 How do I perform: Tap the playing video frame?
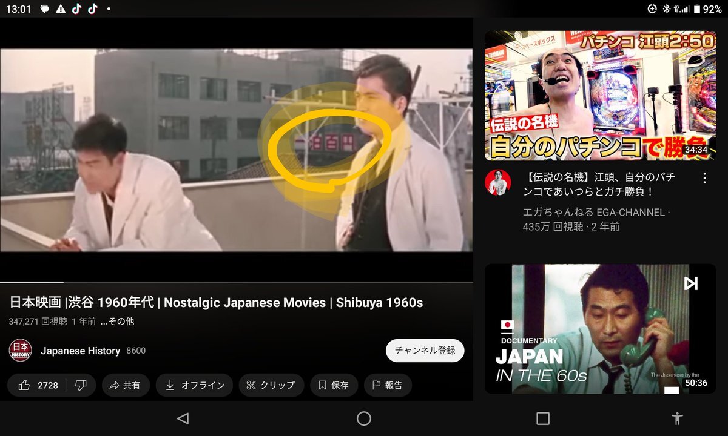pos(237,150)
